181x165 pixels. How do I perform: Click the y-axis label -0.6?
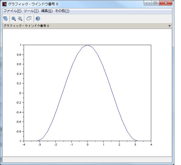click(x=19, y=122)
